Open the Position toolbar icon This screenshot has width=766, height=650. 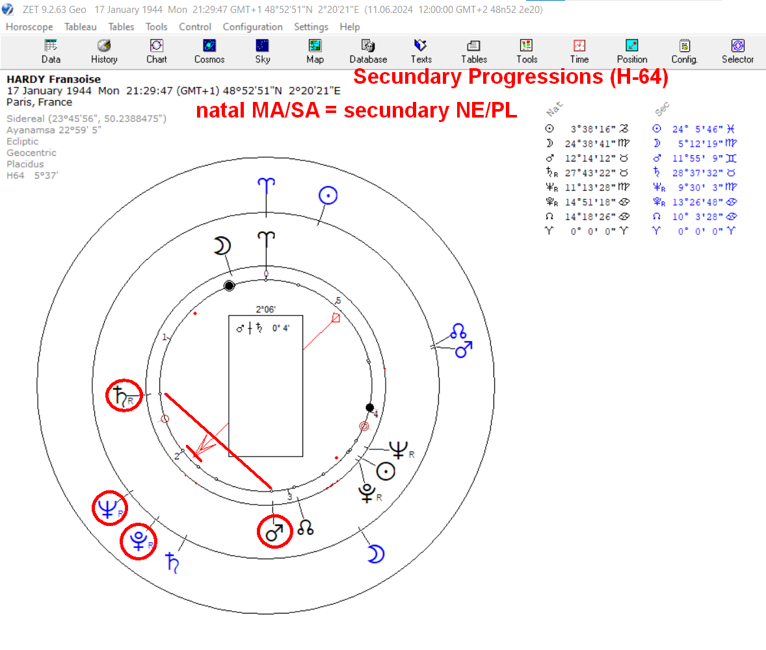632,52
